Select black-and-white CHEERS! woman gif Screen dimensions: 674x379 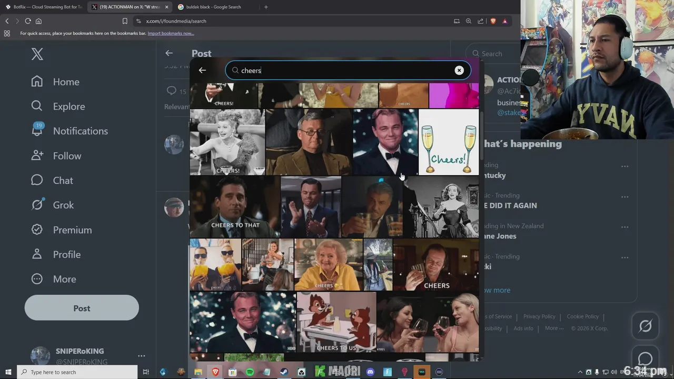(227, 142)
